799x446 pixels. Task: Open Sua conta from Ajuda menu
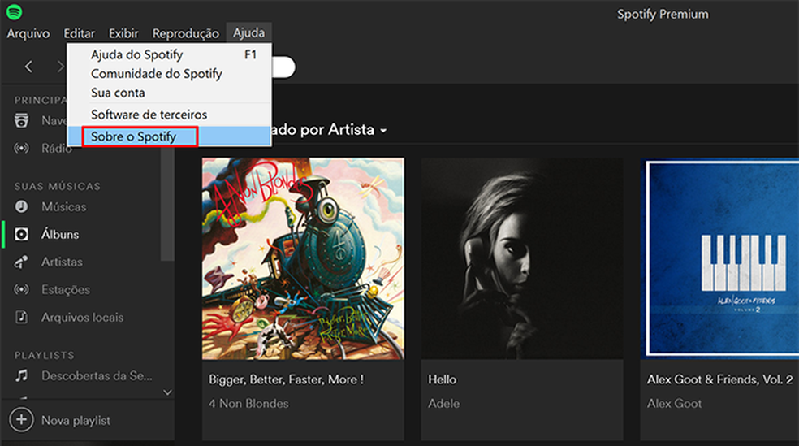pos(169,93)
